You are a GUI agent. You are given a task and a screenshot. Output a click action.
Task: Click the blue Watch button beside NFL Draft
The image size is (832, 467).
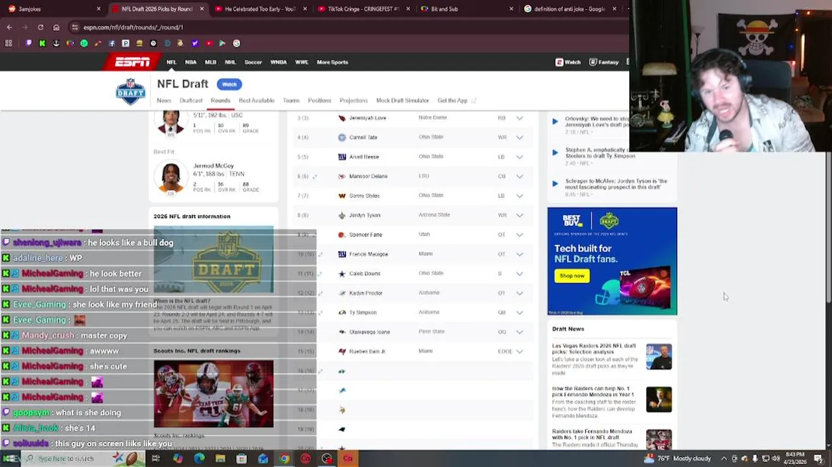pos(229,84)
